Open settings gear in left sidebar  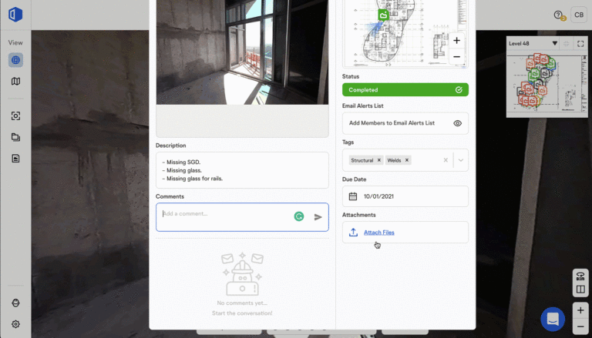pos(15,324)
